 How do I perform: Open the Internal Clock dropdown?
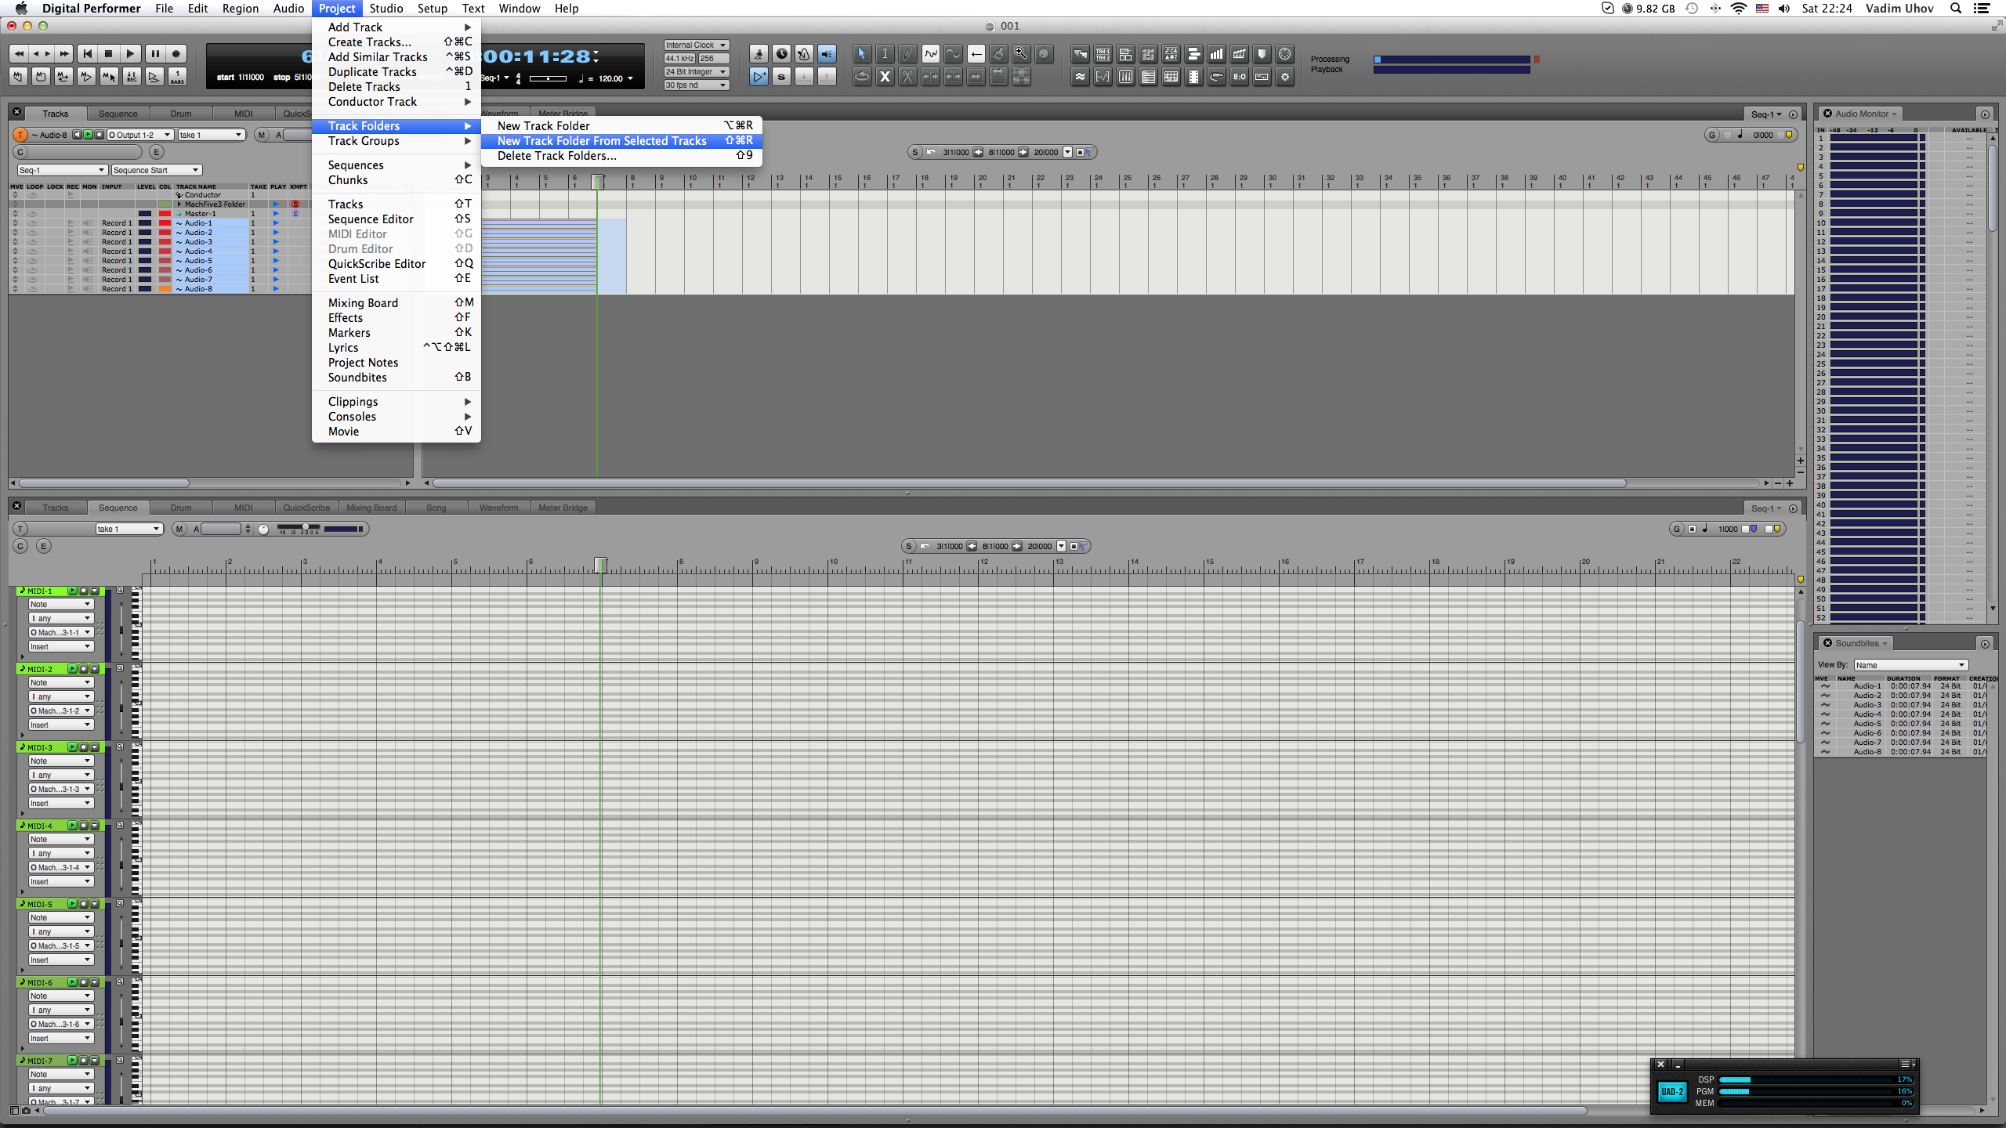tap(696, 45)
